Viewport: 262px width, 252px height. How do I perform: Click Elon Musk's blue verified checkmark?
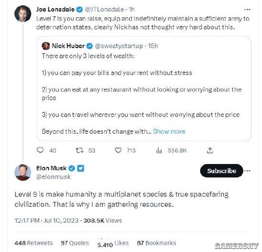[x=72, y=168]
